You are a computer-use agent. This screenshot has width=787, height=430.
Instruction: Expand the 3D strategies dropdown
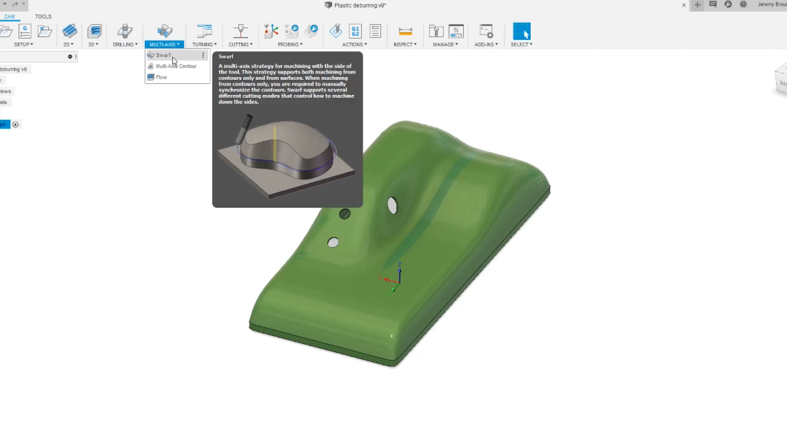[93, 45]
